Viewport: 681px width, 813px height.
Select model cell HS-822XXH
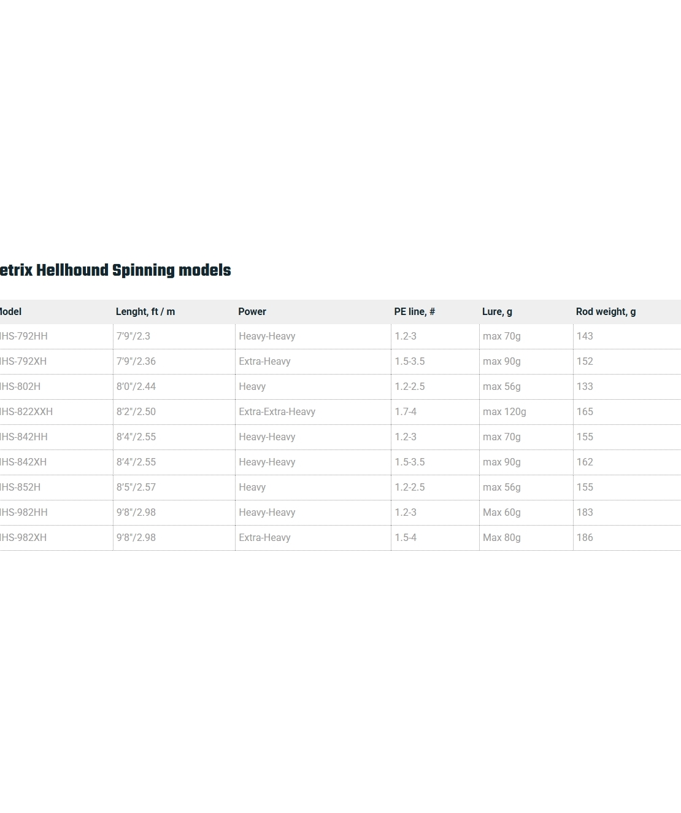coord(26,412)
